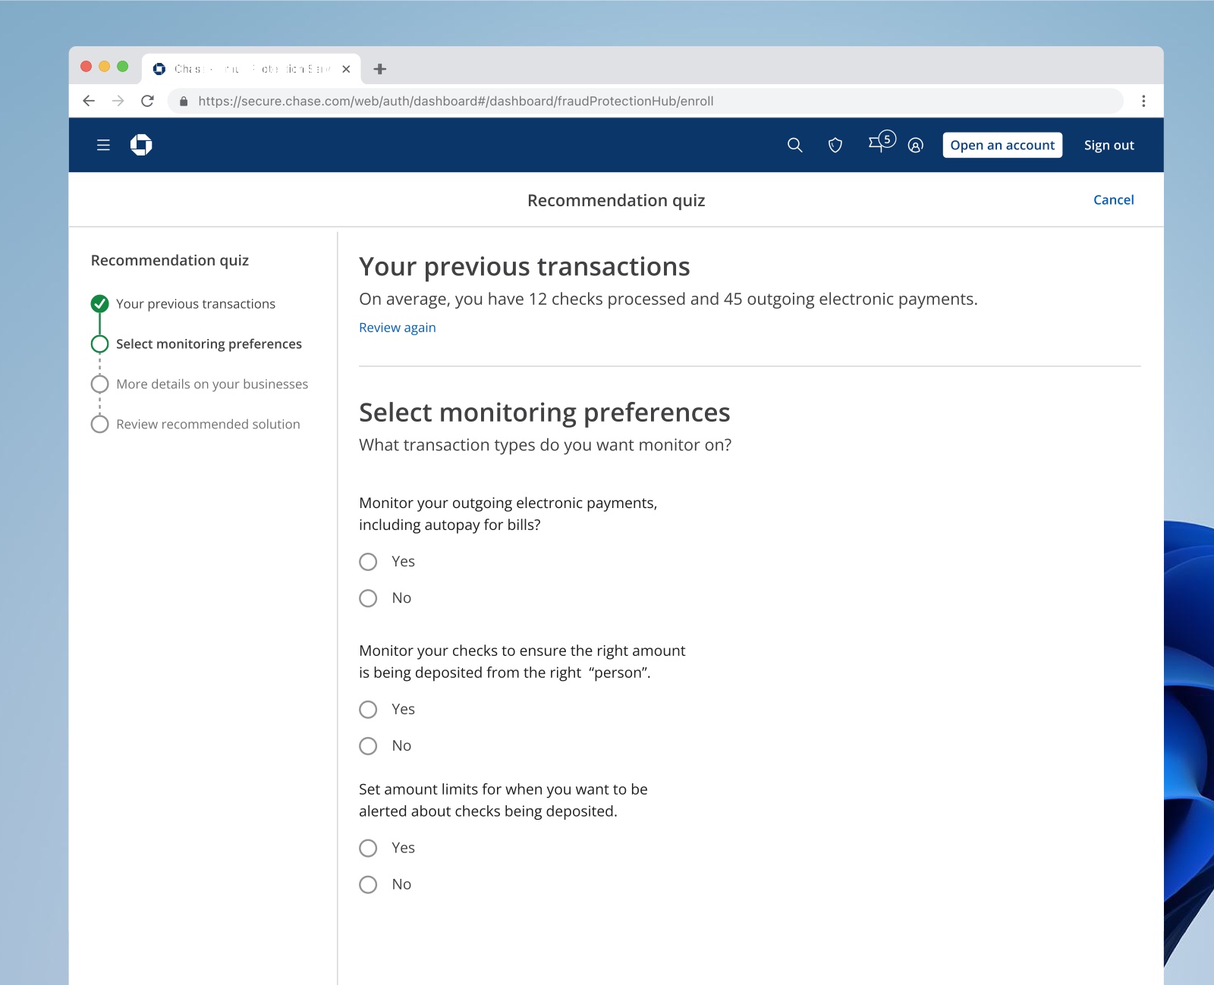Open Review recommended solution step
Viewport: 1214px width, 985px height.
tap(208, 425)
